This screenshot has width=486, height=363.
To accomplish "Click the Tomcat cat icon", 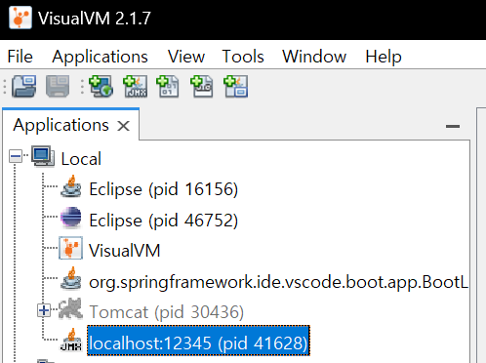I will 70,308.
